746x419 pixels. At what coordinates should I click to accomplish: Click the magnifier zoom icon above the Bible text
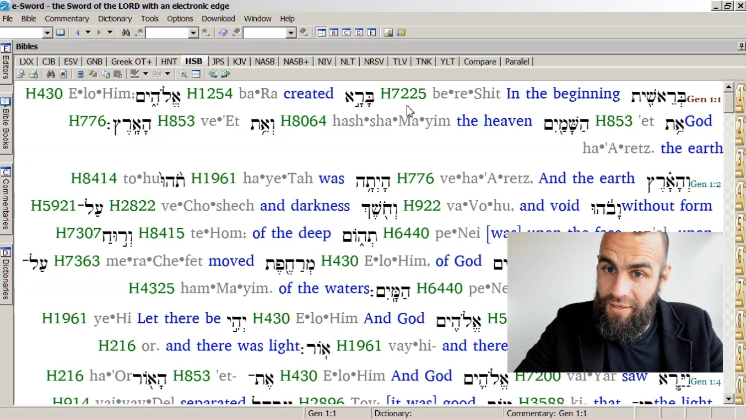[183, 74]
